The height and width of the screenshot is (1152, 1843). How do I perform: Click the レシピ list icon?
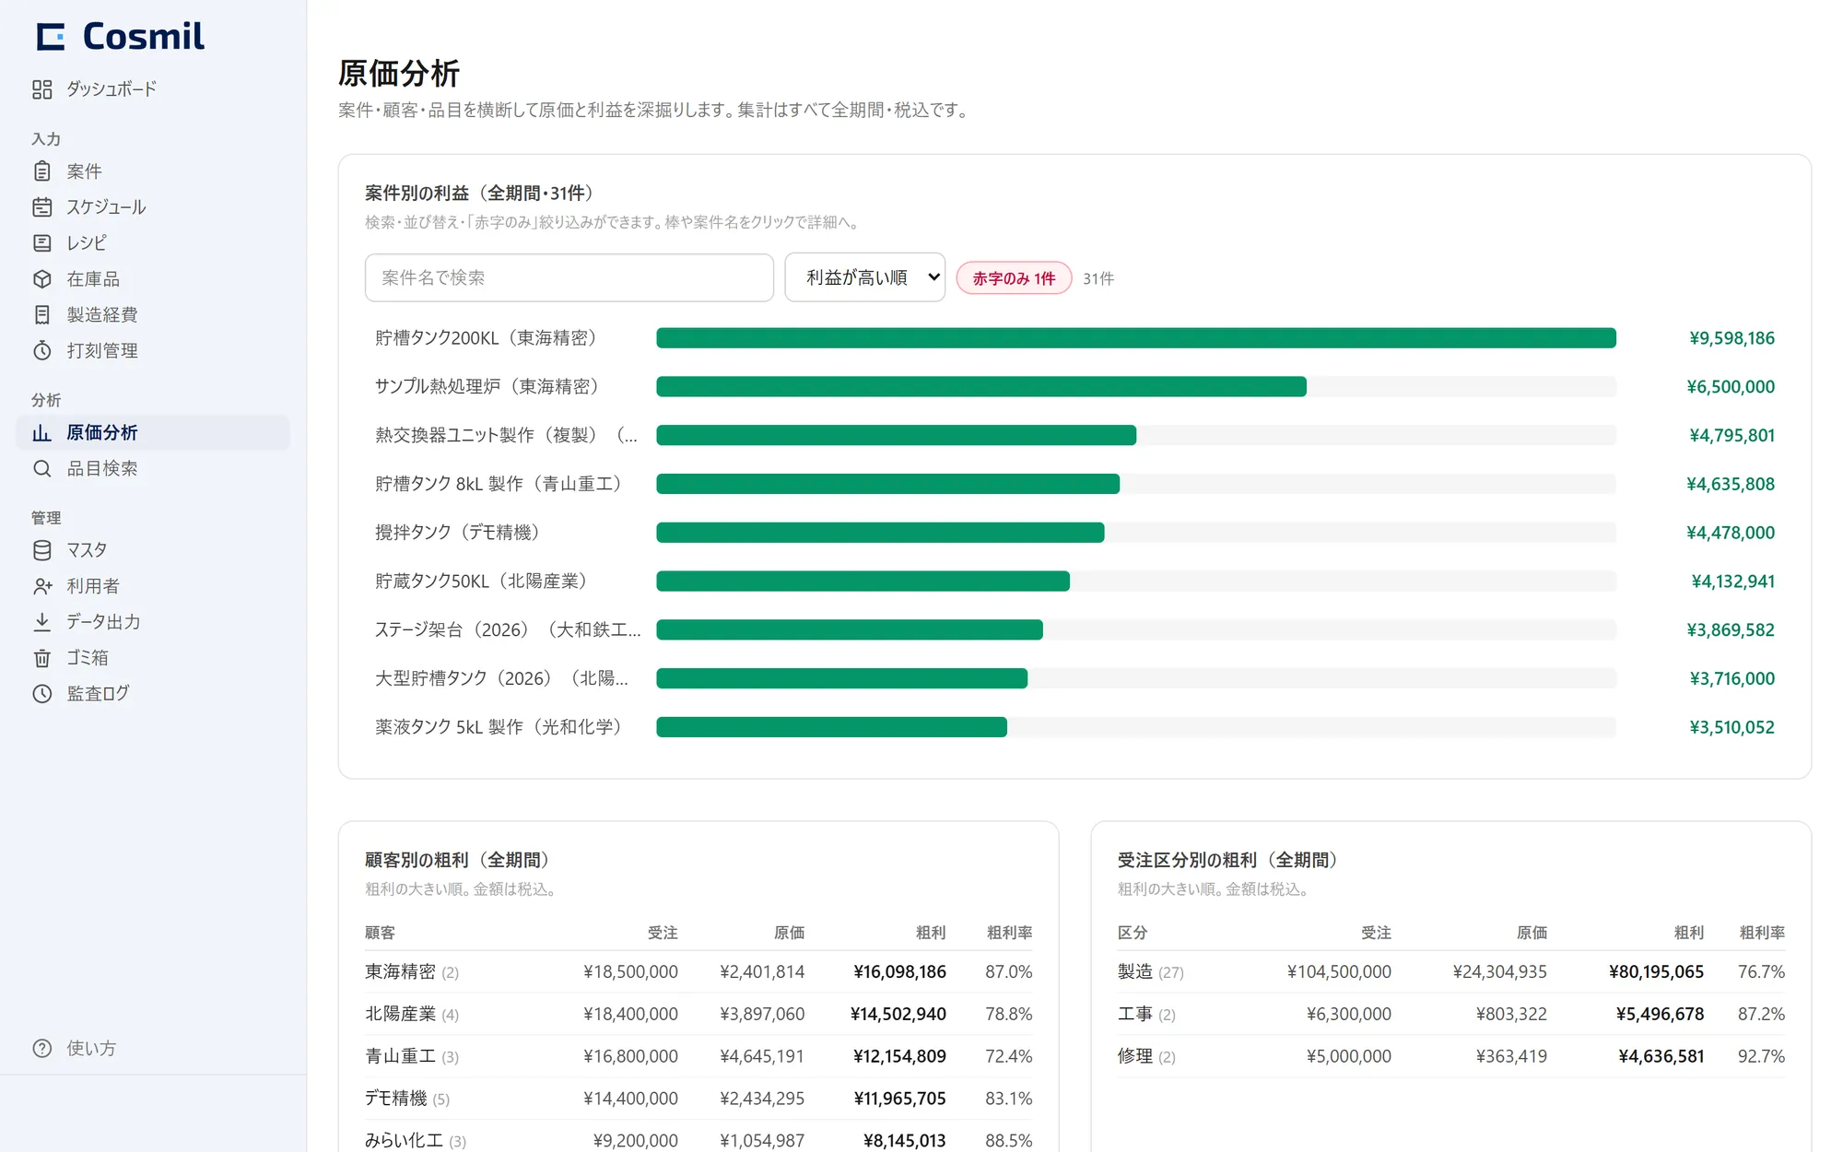[42, 243]
